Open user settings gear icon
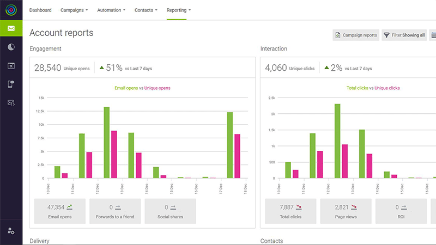The height and width of the screenshot is (245, 436). click(x=11, y=231)
